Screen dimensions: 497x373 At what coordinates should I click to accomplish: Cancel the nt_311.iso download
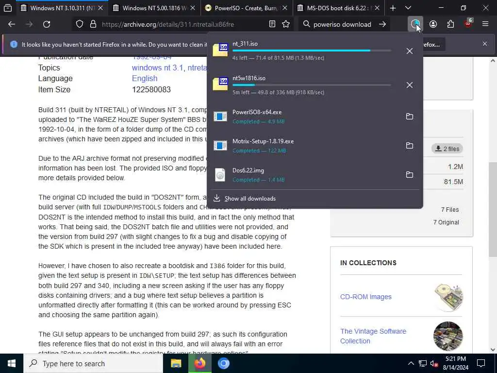pos(410,51)
